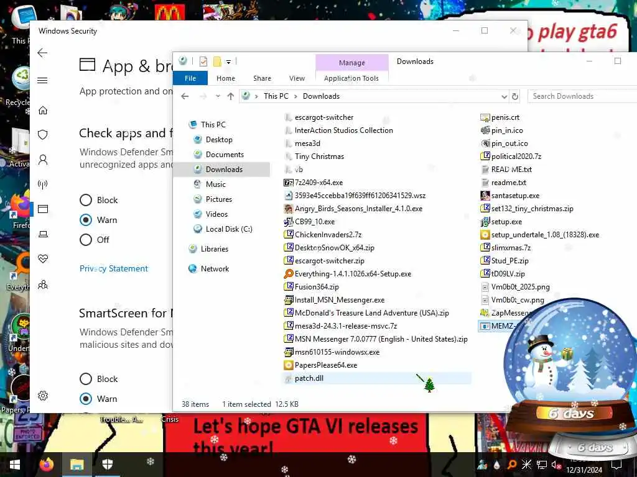Open Account protection person icon
637x477 pixels.
coord(43,160)
